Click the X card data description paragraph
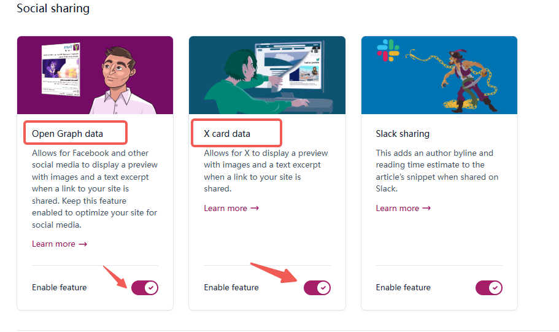559x332 pixels. tap(266, 171)
